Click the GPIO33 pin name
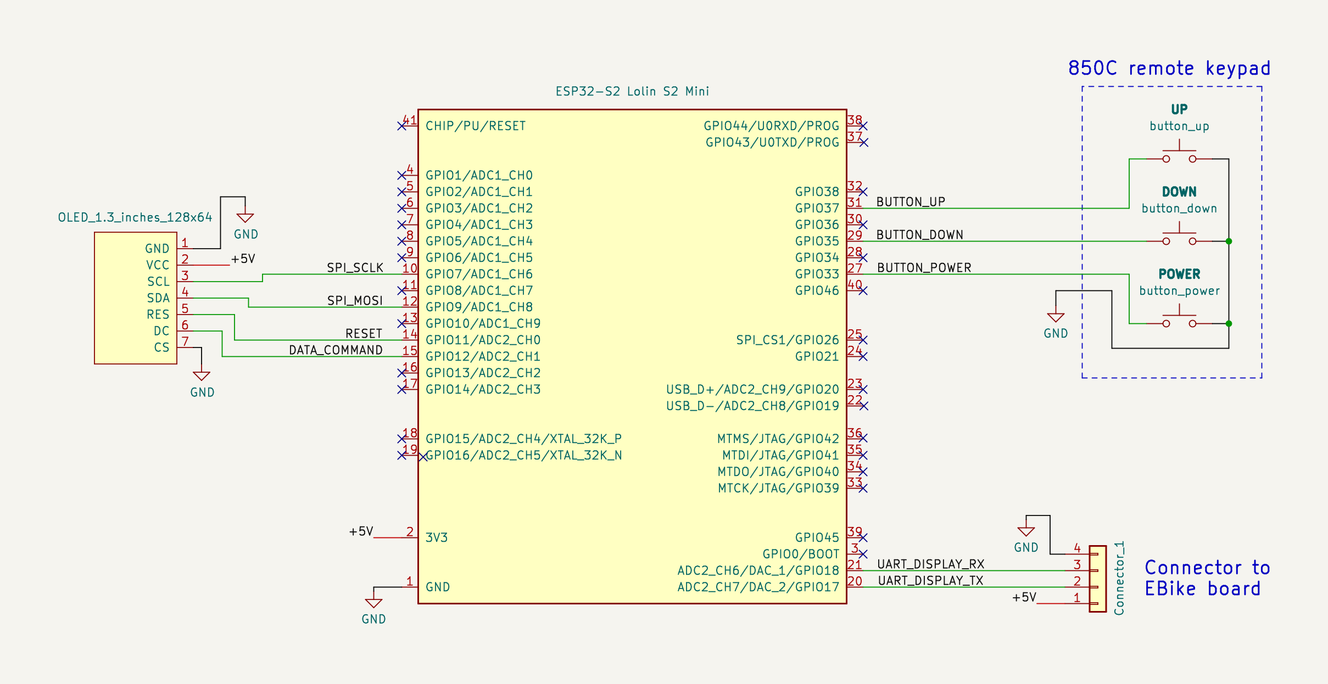1328x684 pixels. 817,274
